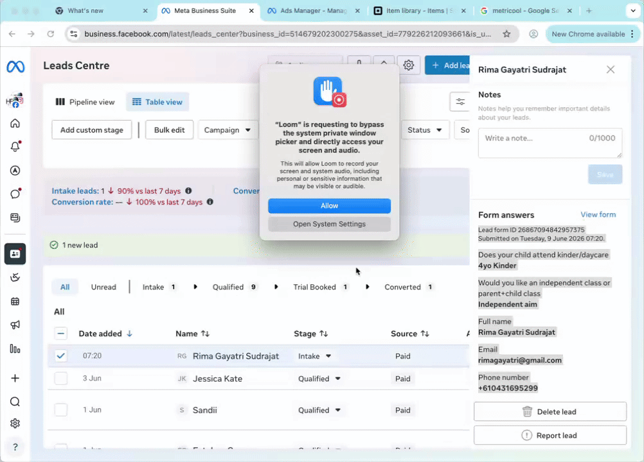Open Home in the left sidebar
This screenshot has height=462, width=644.
[x=15, y=123]
